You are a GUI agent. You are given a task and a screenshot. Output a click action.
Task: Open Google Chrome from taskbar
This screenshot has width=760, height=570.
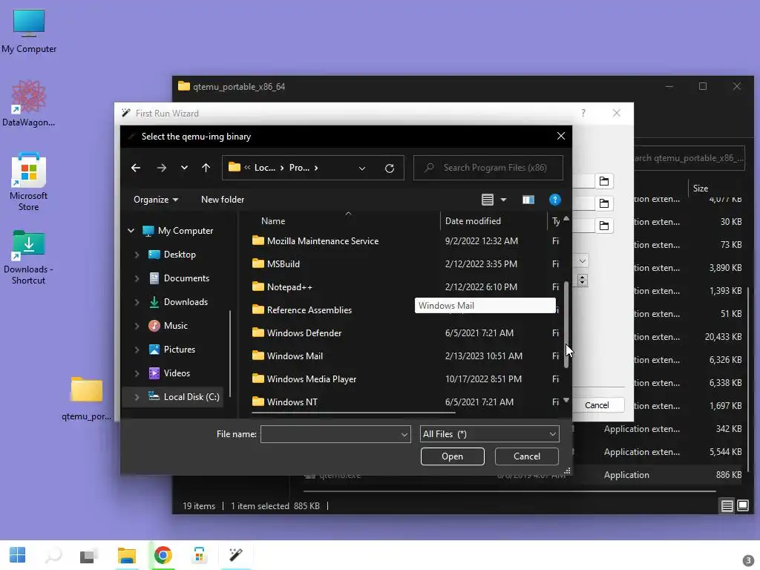[x=163, y=555]
